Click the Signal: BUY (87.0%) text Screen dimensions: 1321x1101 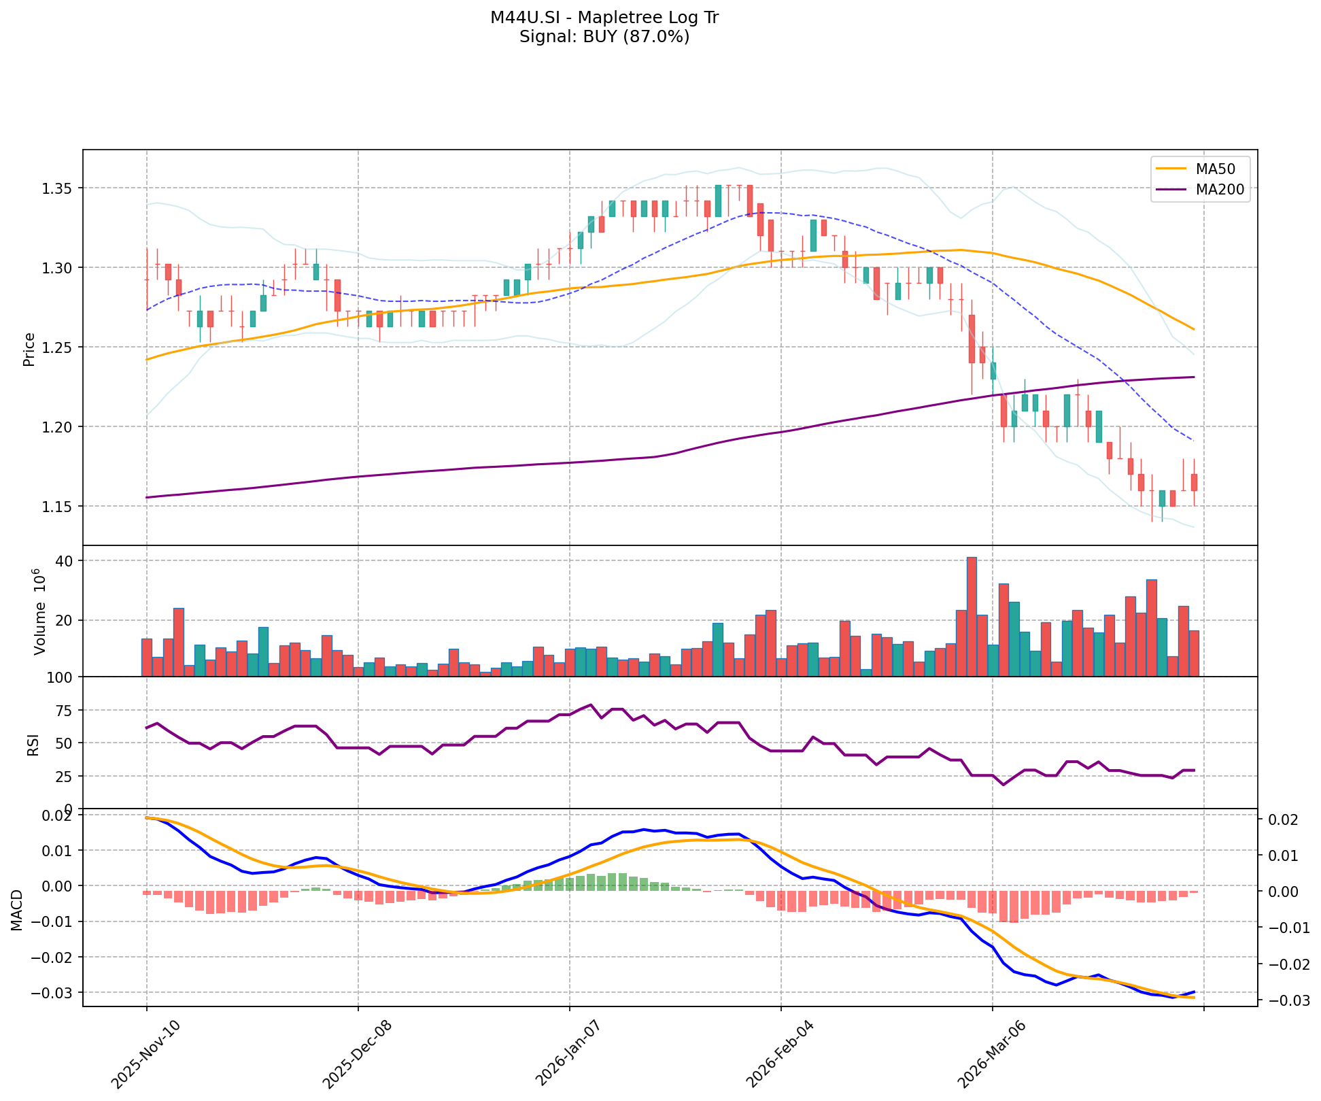(604, 37)
